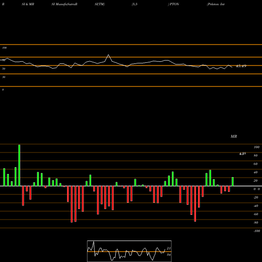Click the value 21 in the mini chart

click(169, 248)
